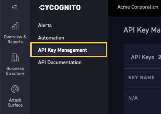Viewport: 161px width, 114px height.
Task: Open Business Structure building icon
Action: click(15, 58)
